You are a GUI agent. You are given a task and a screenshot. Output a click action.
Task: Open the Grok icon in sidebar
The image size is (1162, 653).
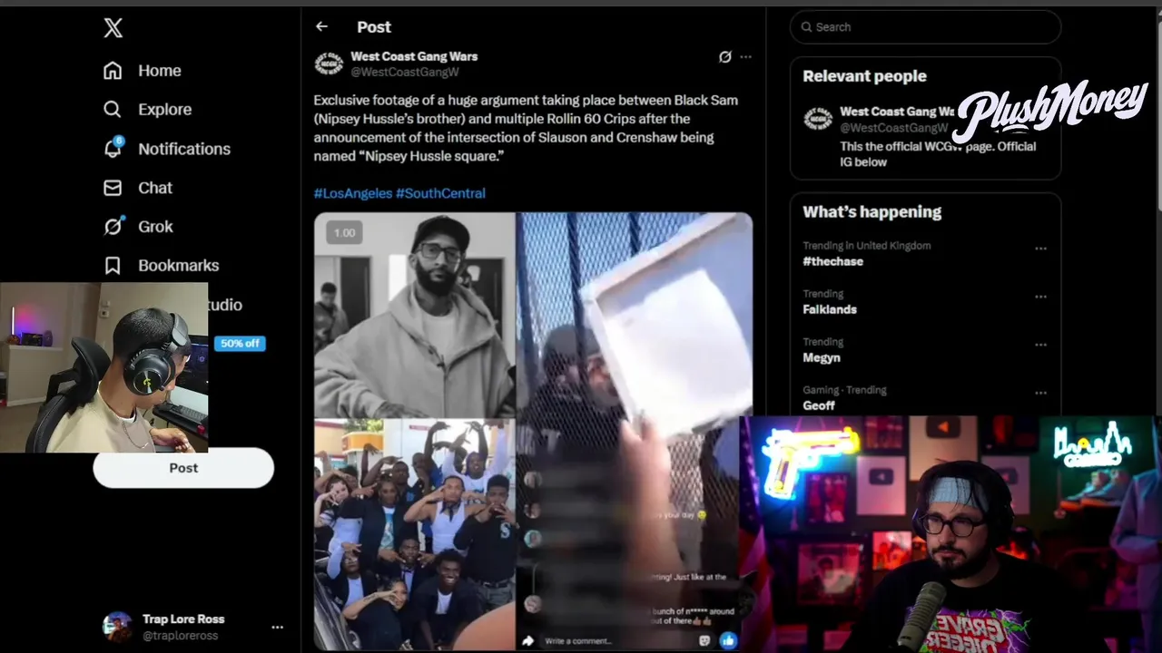[x=113, y=227]
